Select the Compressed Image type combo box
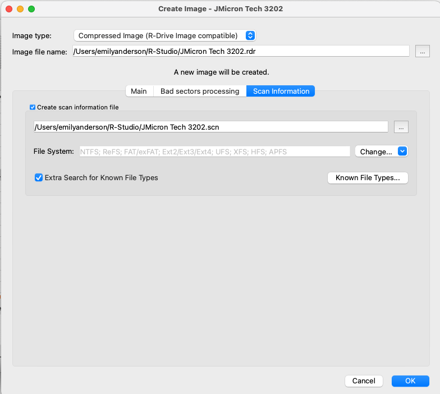 pos(165,36)
